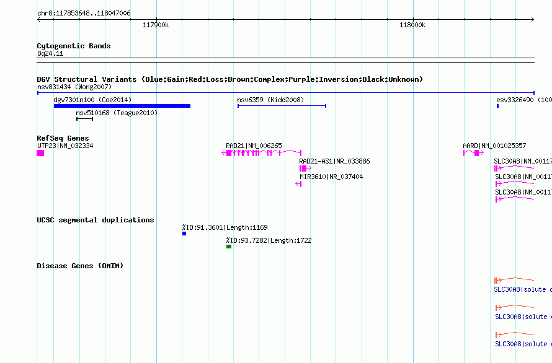Viewport: 552px width, 363px height.
Task: Click the RefSeq Genes track title
Action: pos(63,138)
